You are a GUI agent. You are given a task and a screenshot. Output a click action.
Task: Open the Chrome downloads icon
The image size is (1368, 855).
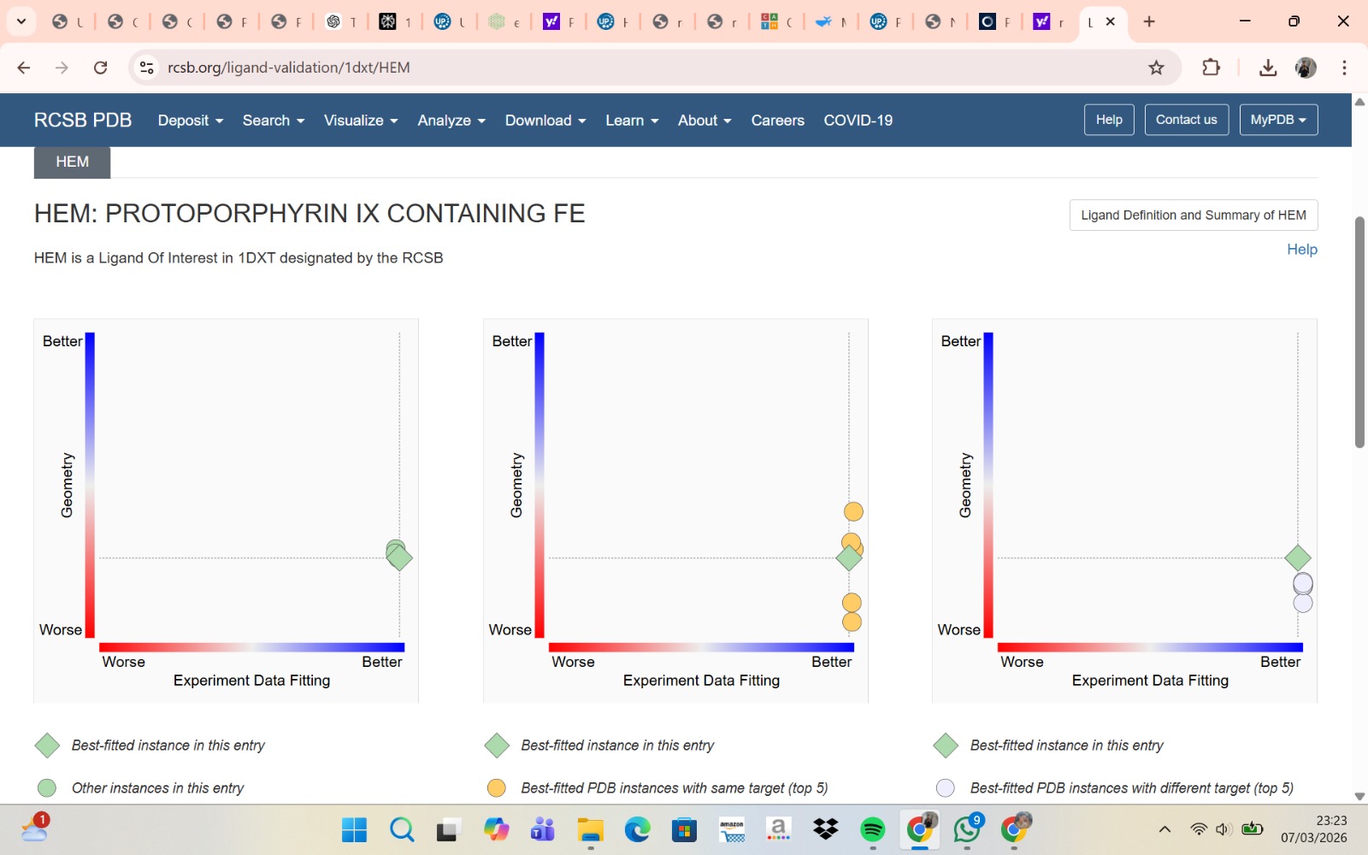(x=1268, y=68)
